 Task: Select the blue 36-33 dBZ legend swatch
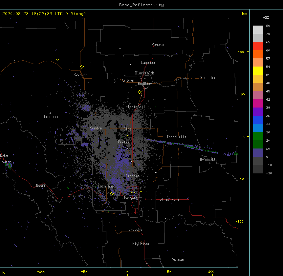click(x=258, y=120)
